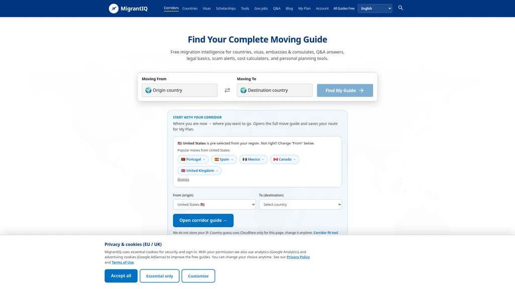
Task: Accept all cookies
Action: point(121,276)
